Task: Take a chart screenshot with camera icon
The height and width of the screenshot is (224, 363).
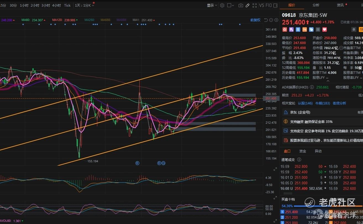Action: click(x=241, y=5)
